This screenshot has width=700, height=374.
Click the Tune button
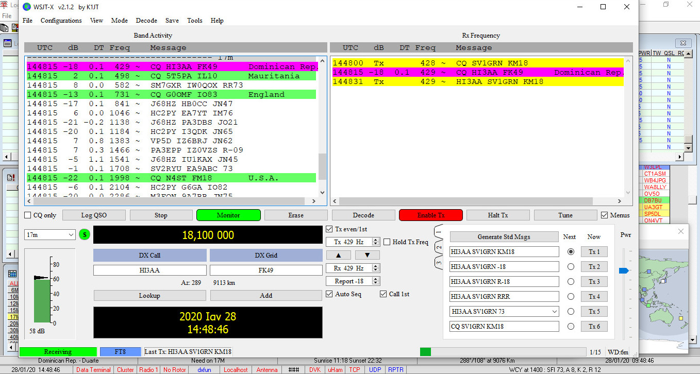click(565, 215)
